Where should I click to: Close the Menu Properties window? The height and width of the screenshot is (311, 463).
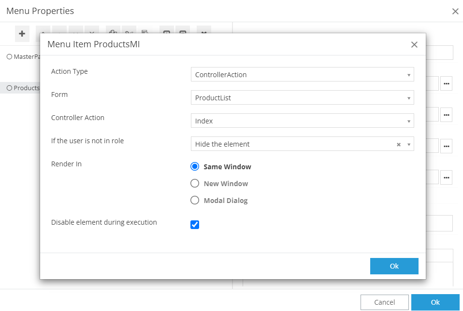[455, 11]
